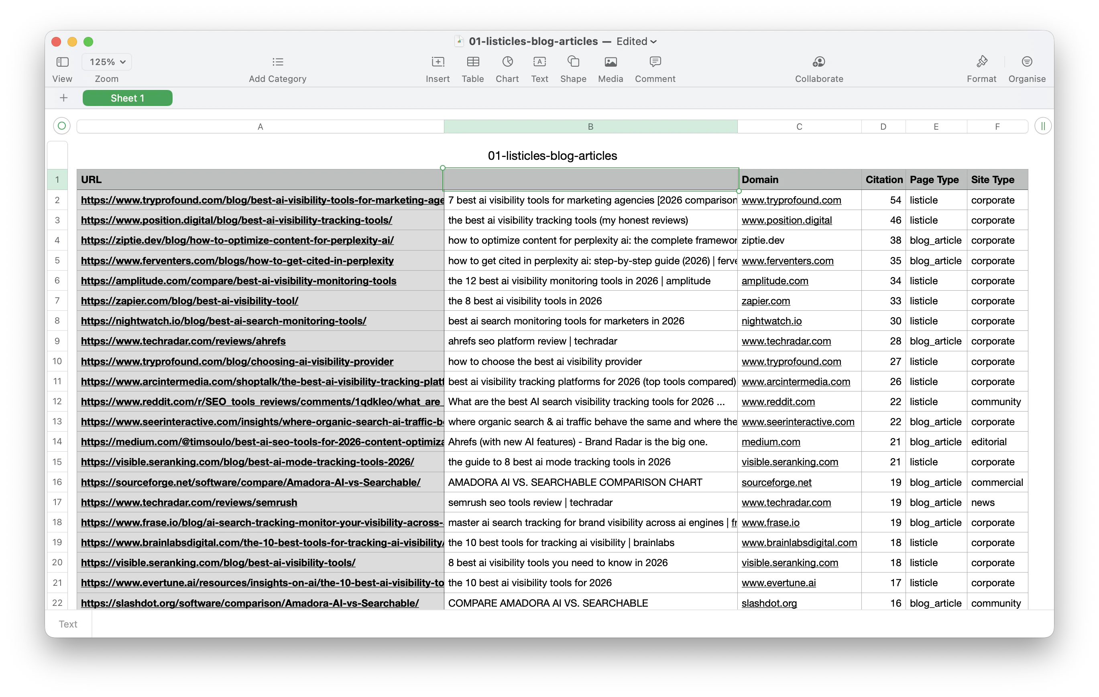Select the cell 'the 8 best ai visibility tools in 2026'

tap(590, 301)
